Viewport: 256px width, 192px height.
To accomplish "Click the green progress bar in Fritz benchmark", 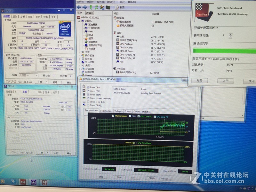I will coord(224,51).
